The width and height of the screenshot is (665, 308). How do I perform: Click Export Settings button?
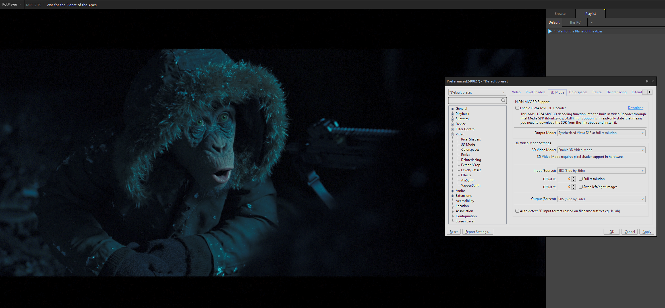[478, 232]
